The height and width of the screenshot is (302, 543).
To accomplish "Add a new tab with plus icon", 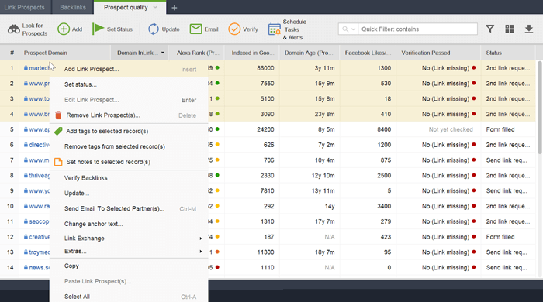I will tap(175, 8).
